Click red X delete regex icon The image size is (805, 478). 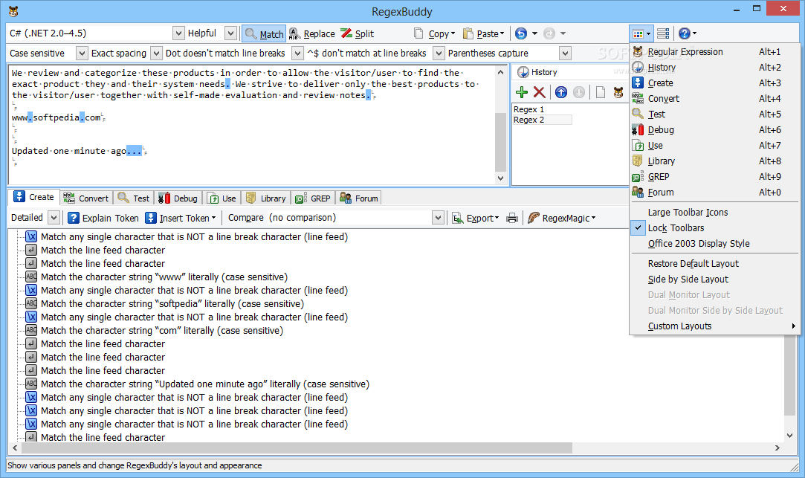coord(539,92)
